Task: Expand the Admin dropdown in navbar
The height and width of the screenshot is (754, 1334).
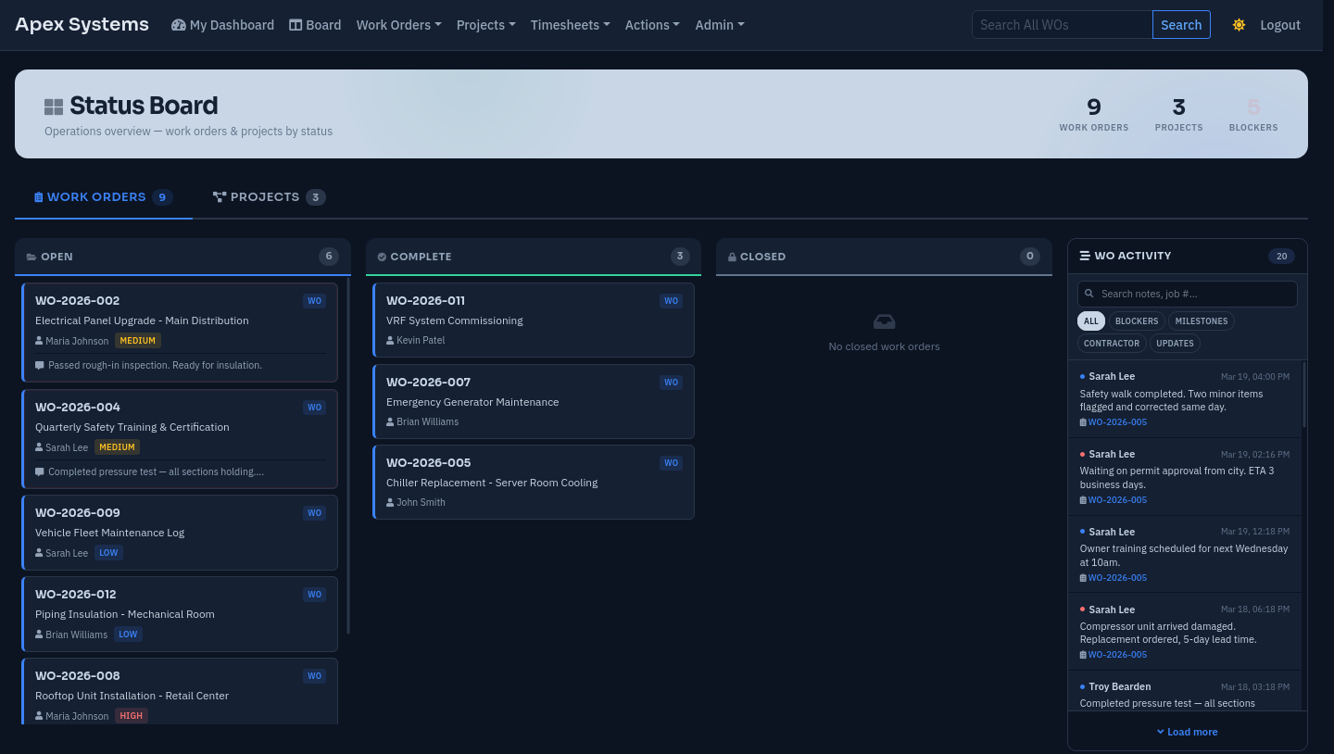Action: [719, 25]
